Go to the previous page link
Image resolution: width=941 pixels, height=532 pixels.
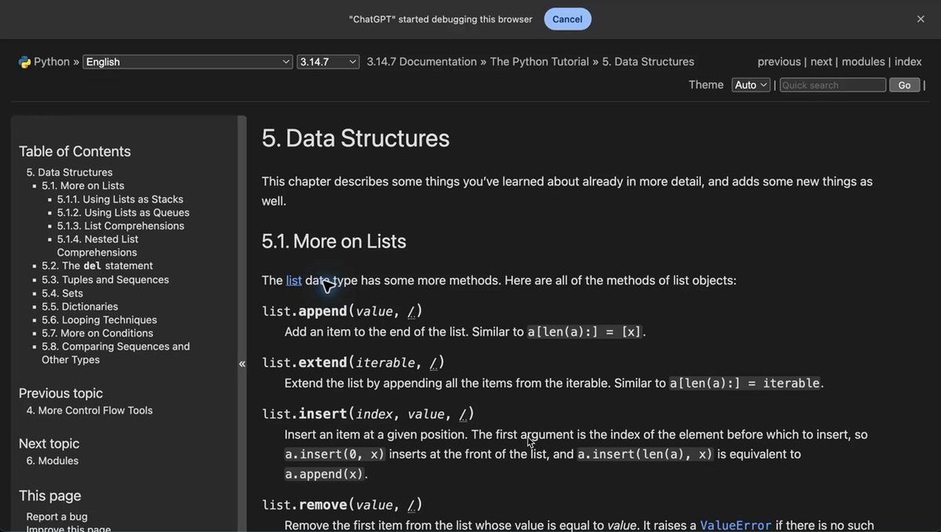(779, 61)
